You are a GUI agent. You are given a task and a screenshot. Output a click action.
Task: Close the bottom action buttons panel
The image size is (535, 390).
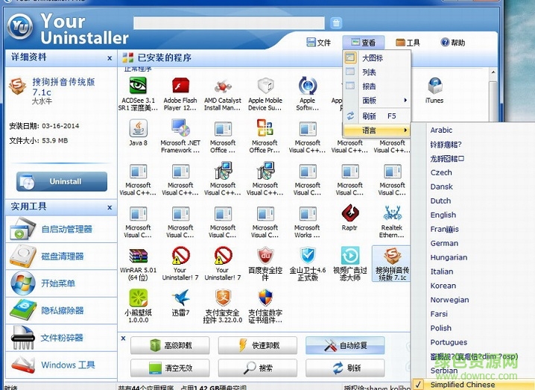123,339
